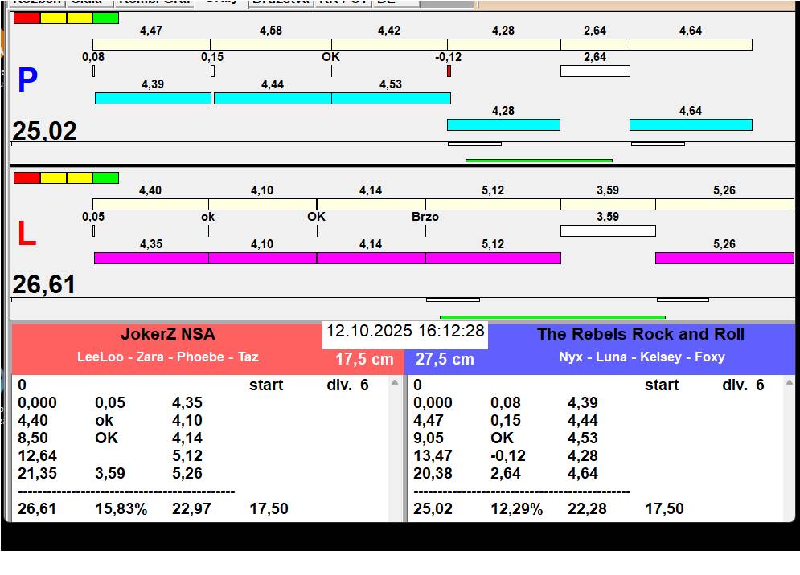Viewport: 800px width, 575px height.
Task: Click the green start light in lane L
Action: point(105,177)
